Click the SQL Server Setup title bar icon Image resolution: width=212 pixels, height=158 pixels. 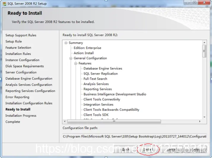(4, 4)
